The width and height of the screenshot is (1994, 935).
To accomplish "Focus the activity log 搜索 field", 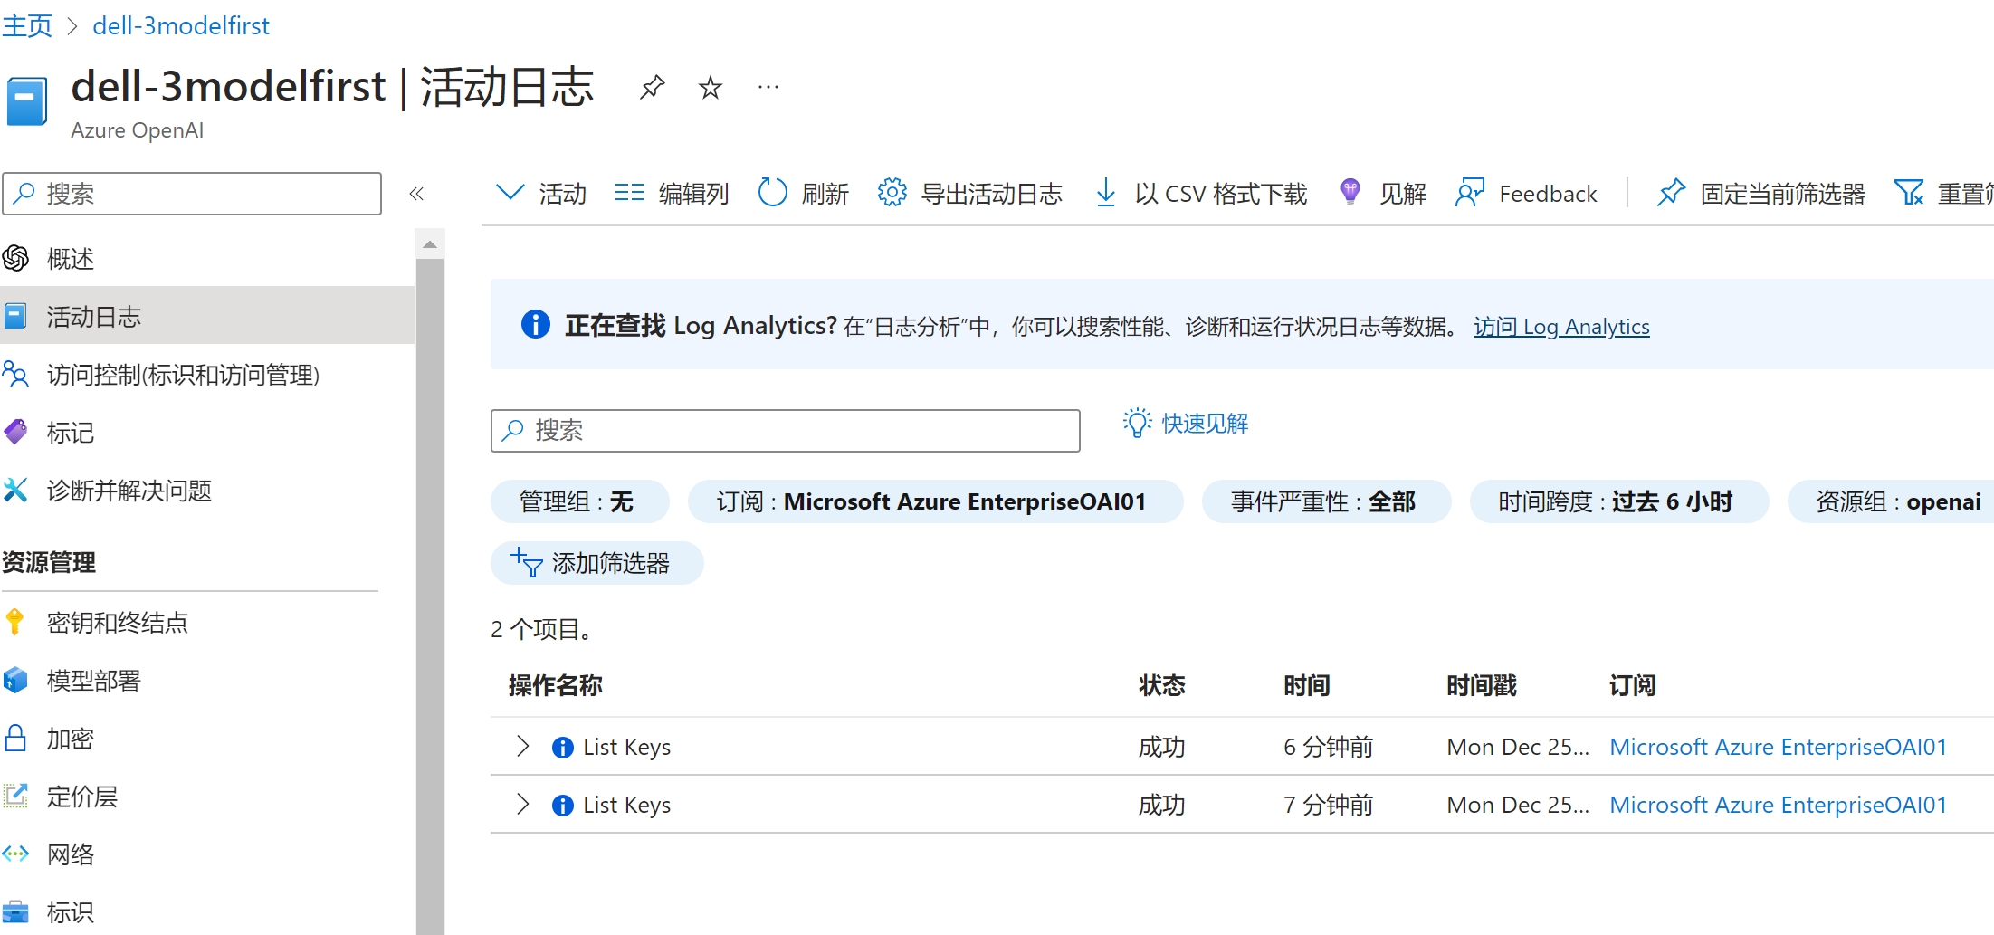I will tap(786, 430).
